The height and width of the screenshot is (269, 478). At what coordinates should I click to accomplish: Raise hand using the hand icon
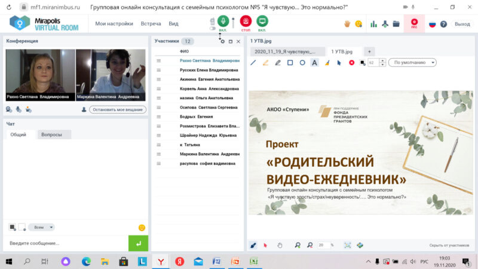click(347, 24)
